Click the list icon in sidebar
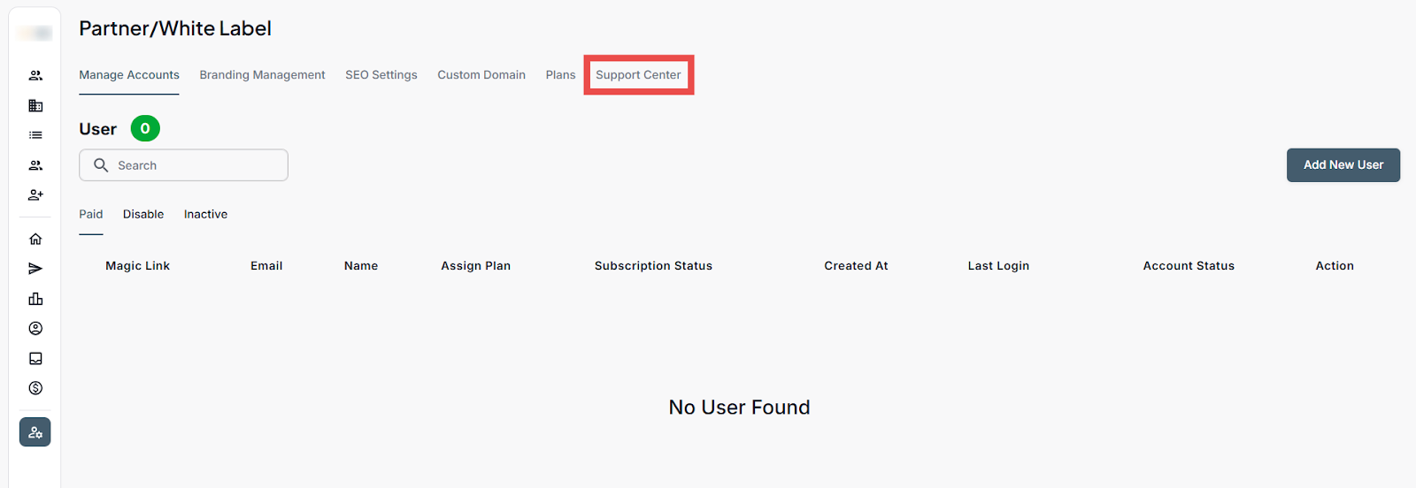Image resolution: width=1416 pixels, height=488 pixels. click(x=35, y=135)
